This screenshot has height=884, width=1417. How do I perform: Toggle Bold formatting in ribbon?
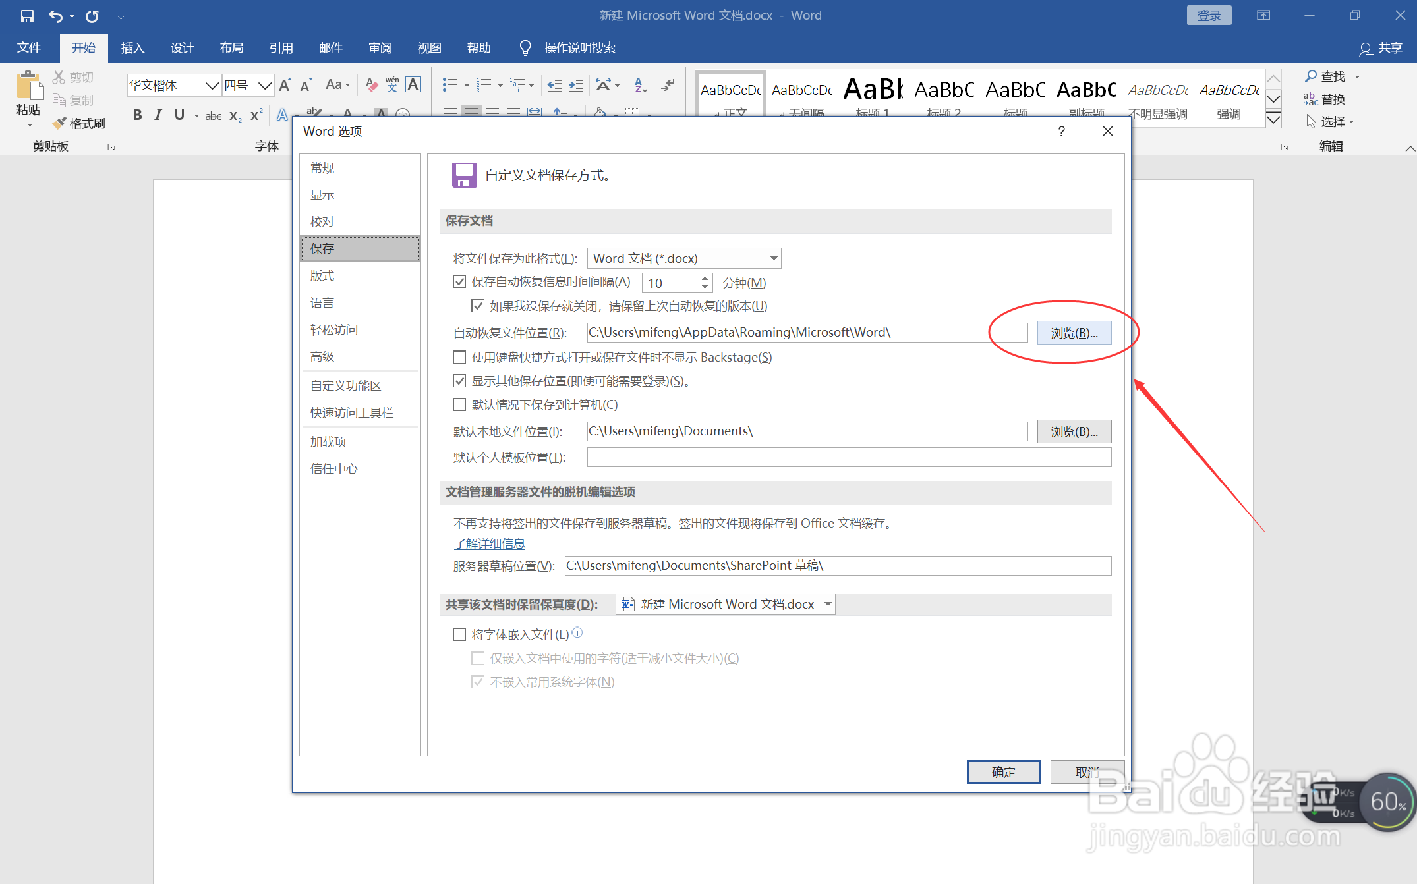[x=137, y=115]
